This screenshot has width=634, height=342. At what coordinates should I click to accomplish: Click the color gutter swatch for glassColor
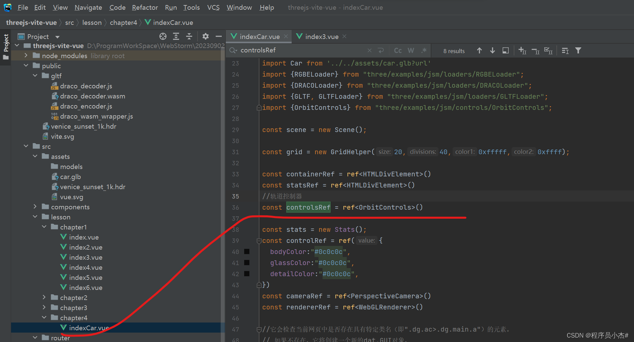click(x=247, y=263)
